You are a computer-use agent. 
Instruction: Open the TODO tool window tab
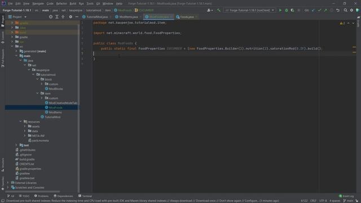click(x=24, y=196)
